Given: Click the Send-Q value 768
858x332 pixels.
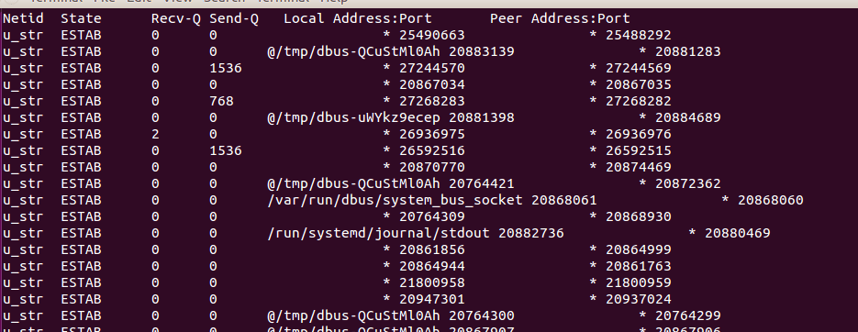Looking at the screenshot, I should click(x=222, y=101).
